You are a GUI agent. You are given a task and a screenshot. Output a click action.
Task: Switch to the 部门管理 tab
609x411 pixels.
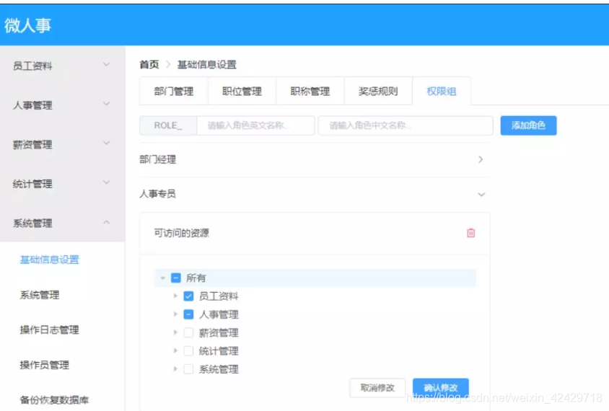[174, 91]
